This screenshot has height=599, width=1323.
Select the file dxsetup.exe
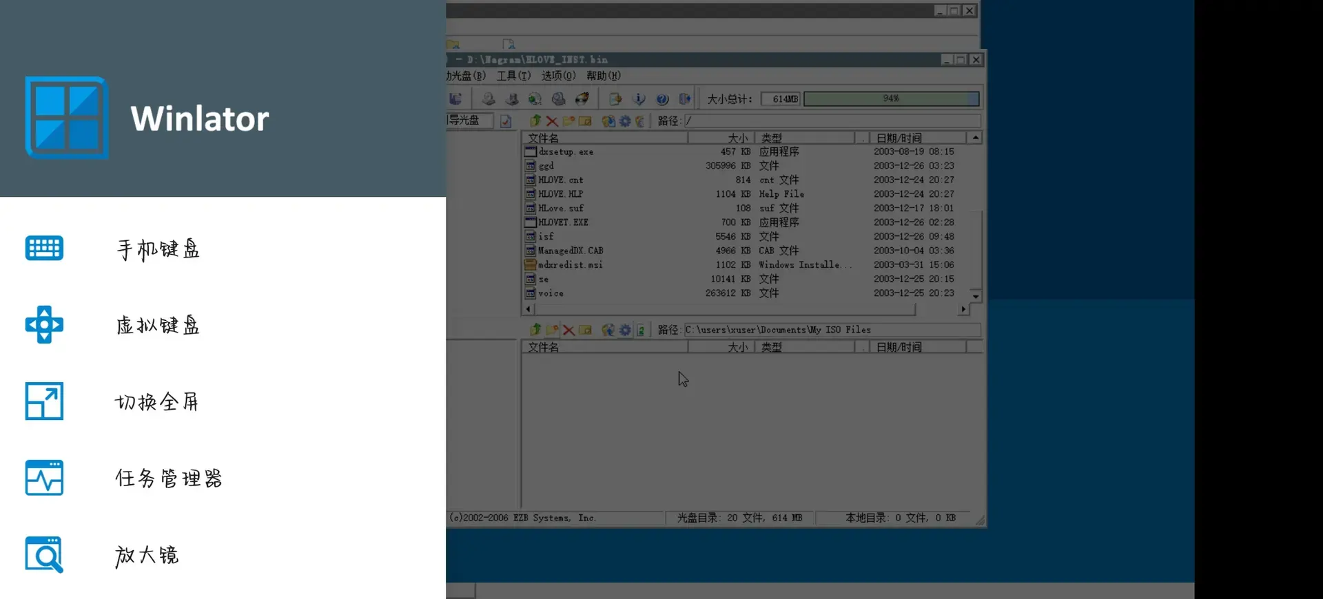click(x=566, y=152)
